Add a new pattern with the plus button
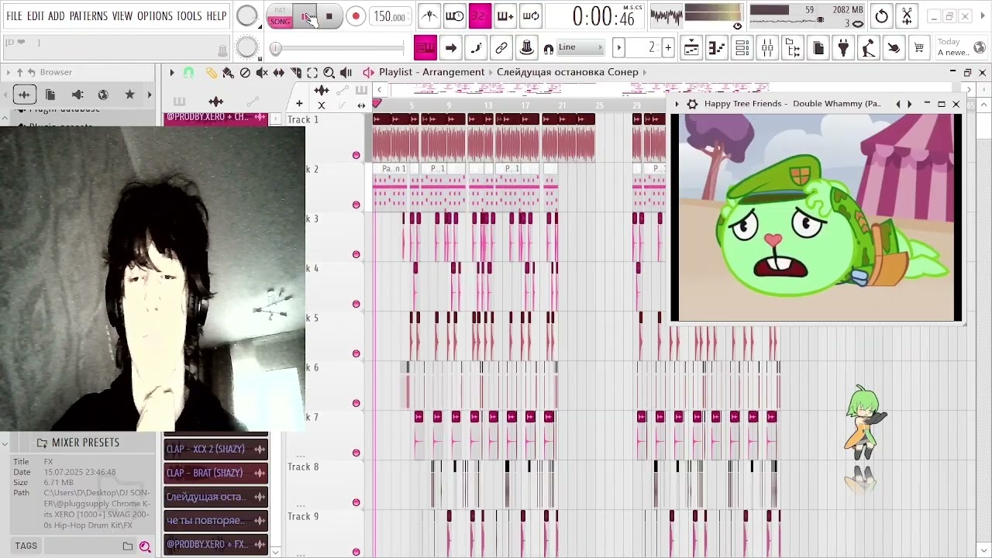Viewport: 992px width, 558px height. (x=668, y=48)
